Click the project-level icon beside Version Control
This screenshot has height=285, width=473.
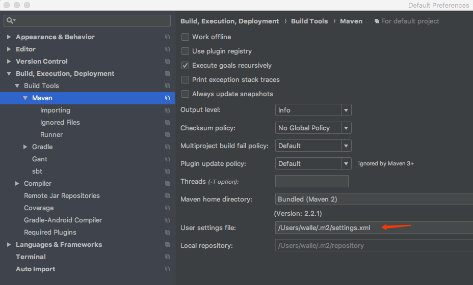(167, 62)
